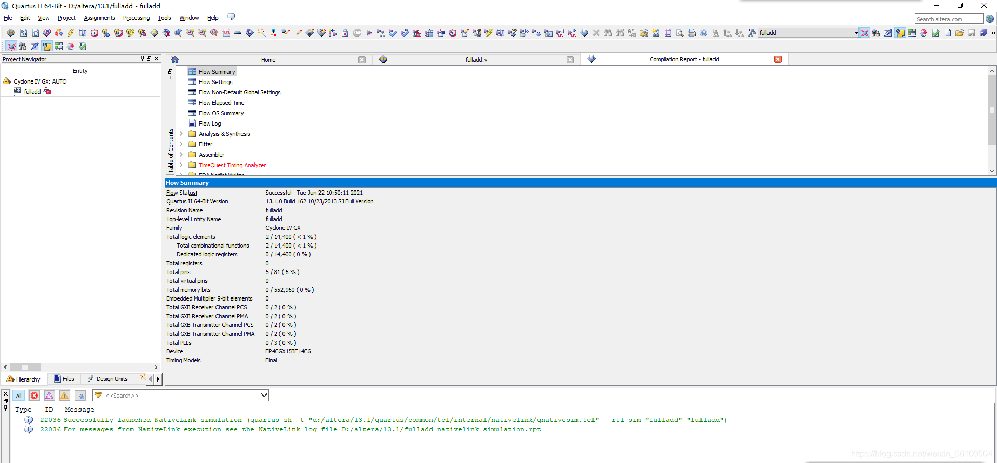
Task: Close the Messages panel
Action: pos(6,393)
